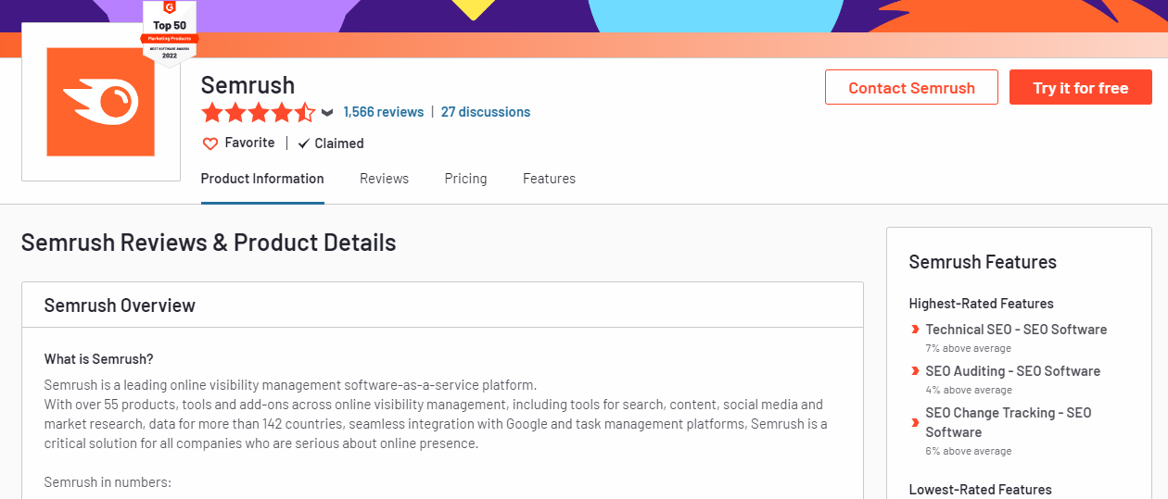
Task: Click the Semrush Overview heading
Action: click(120, 306)
